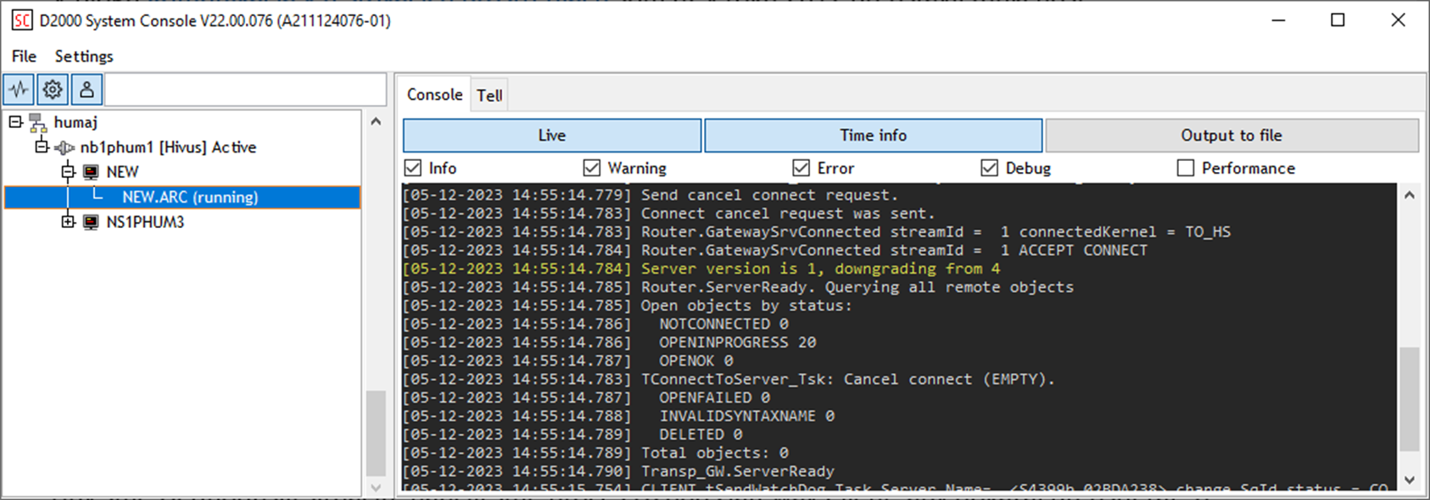Select the NS1PHUM3 tree item
Screen dimensions: 1430x500
coord(145,222)
